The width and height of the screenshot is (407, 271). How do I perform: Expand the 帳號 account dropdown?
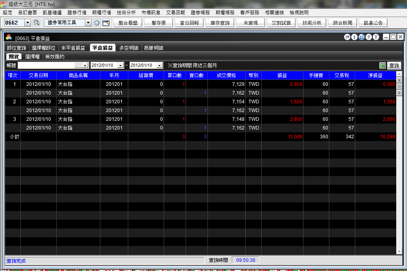pyautogui.click(x=85, y=66)
